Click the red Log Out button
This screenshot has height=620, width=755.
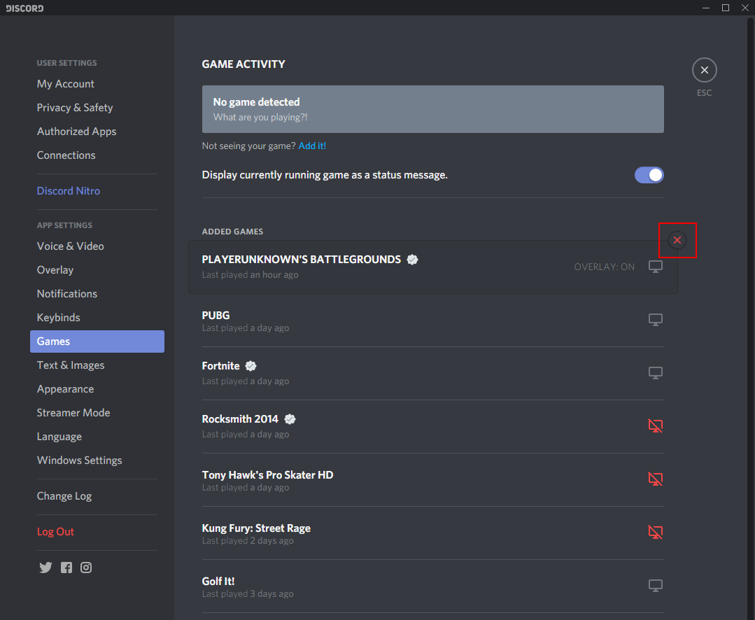(x=55, y=532)
